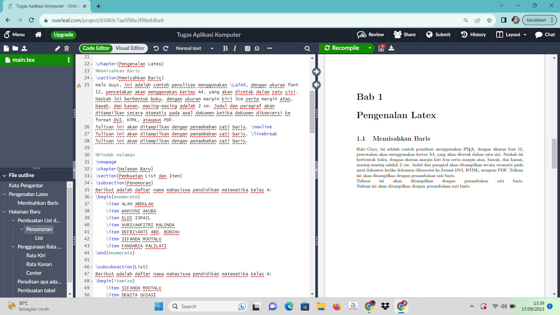The image size is (560, 315).
Task: Open Recompile options dropdown arrow
Action: (370, 48)
